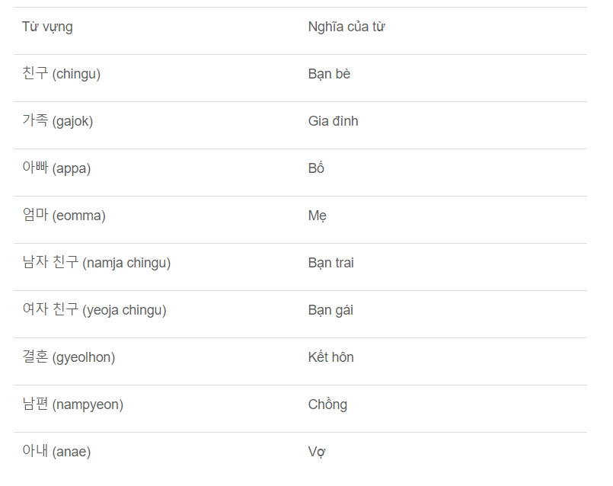
Task: Select the phrase 여자 친구 (yeoja chingu)
Action: (x=94, y=310)
